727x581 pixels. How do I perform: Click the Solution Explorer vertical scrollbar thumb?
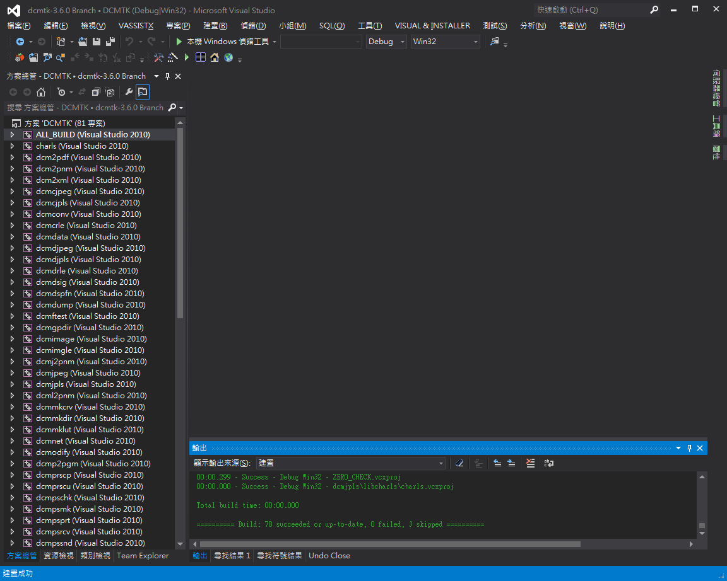(x=180, y=223)
